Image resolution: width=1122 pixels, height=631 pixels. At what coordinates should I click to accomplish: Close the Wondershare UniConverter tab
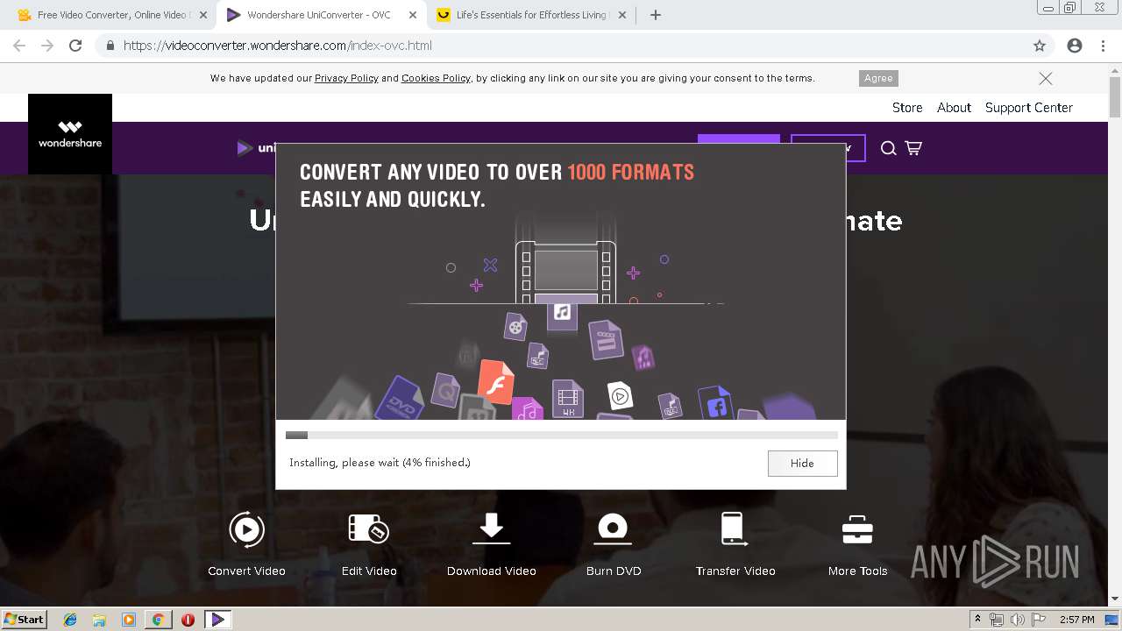click(x=413, y=15)
